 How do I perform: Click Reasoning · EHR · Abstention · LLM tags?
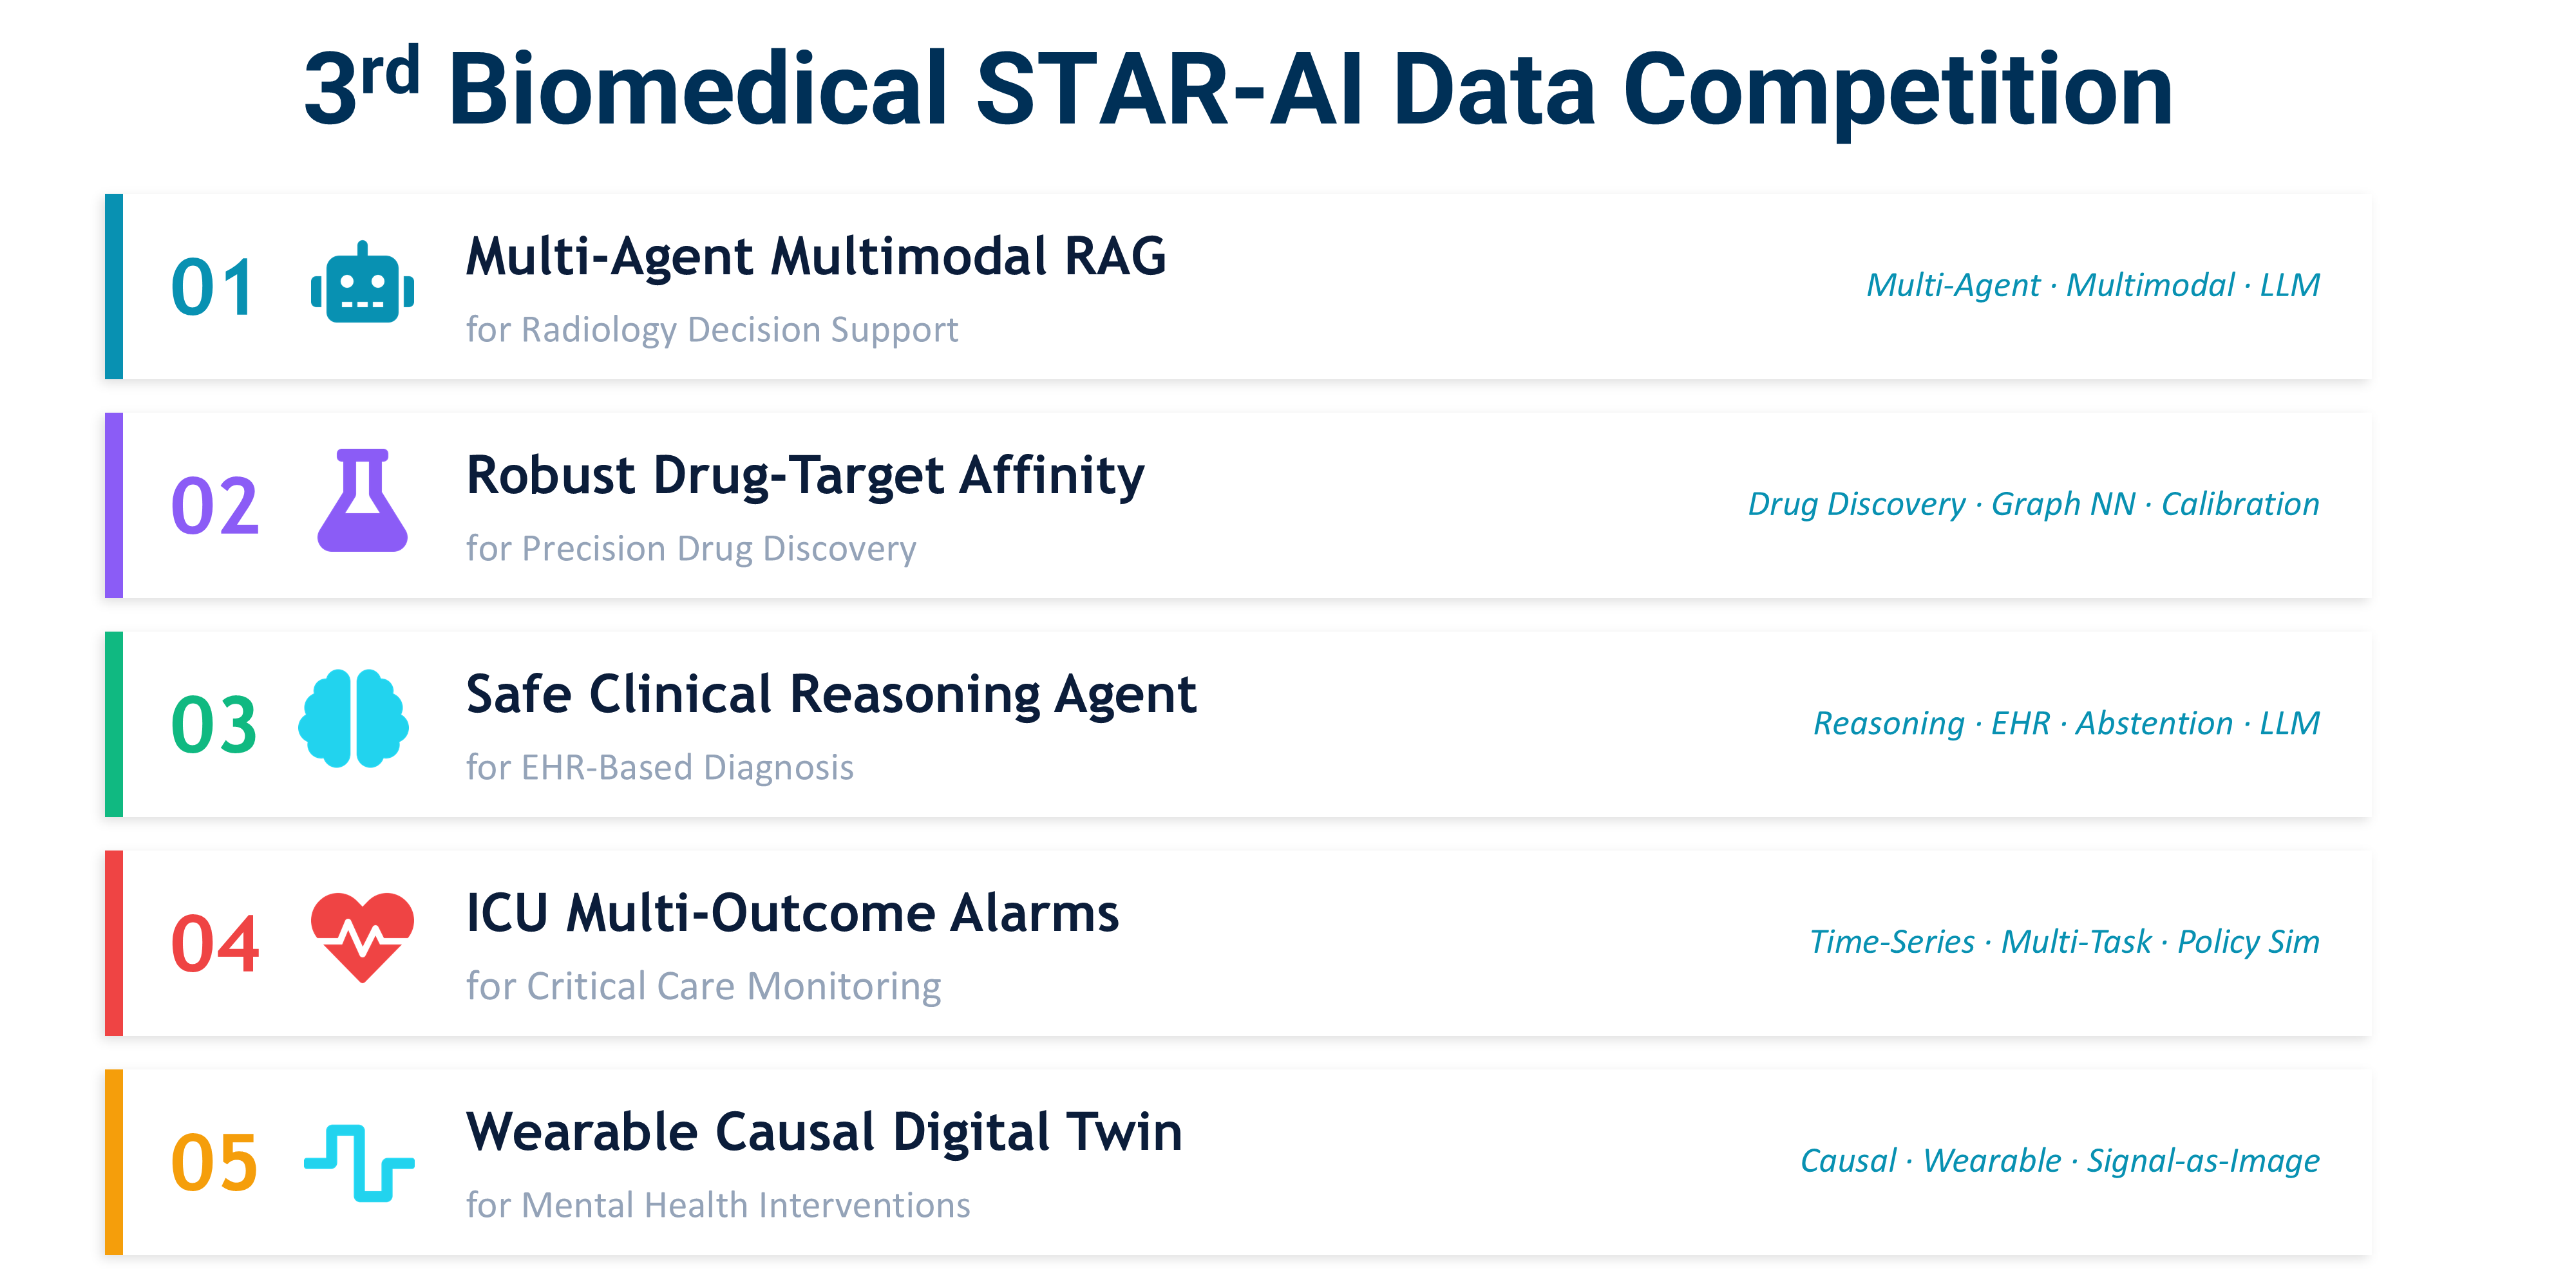(x=2066, y=723)
